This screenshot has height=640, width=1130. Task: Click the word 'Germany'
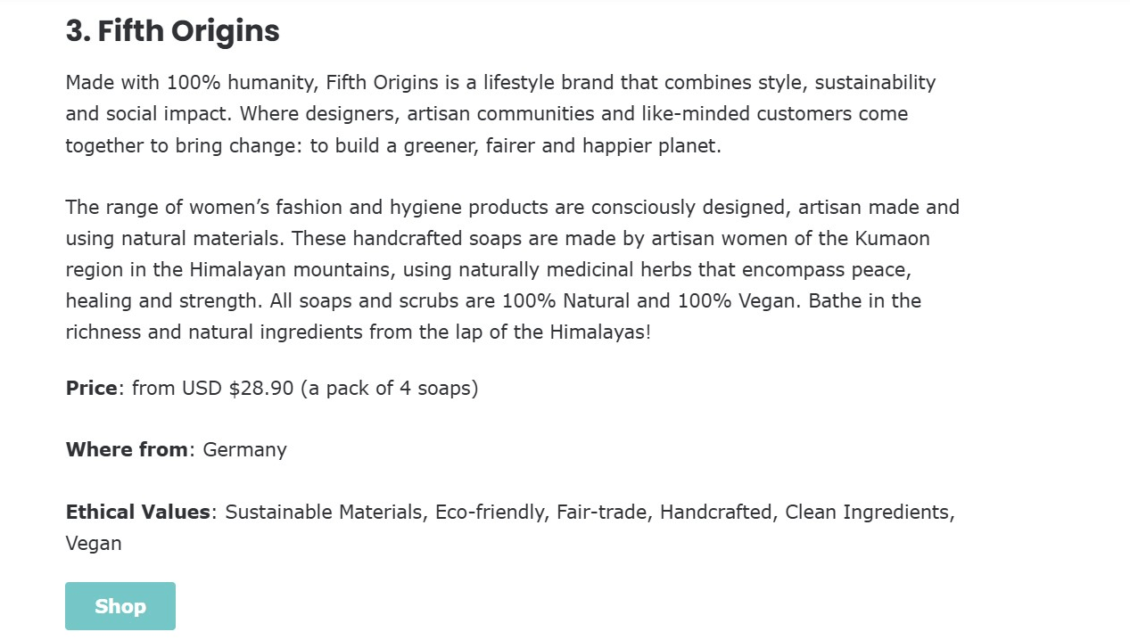click(245, 450)
